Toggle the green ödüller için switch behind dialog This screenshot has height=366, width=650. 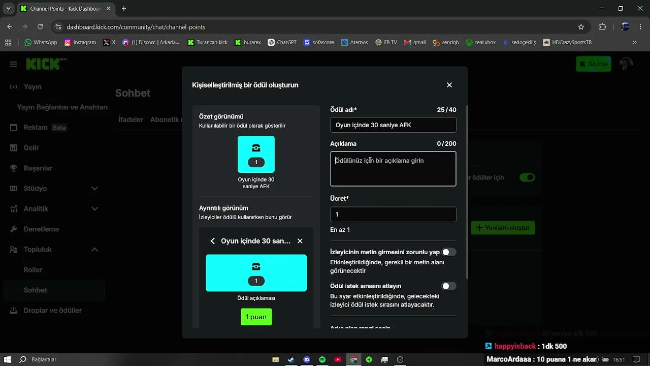pyautogui.click(x=527, y=177)
